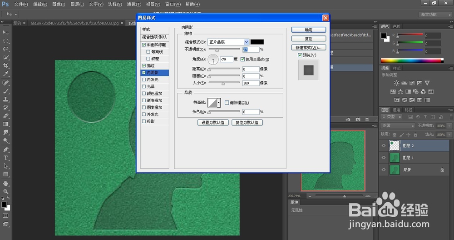
Task: Add a Vibrance adjustment
Action: [x=427, y=83]
